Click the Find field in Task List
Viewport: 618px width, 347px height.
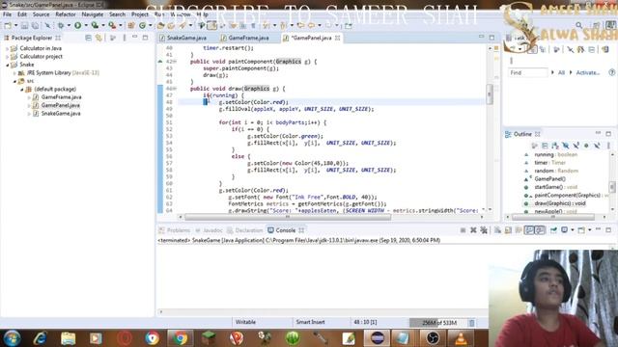527,73
